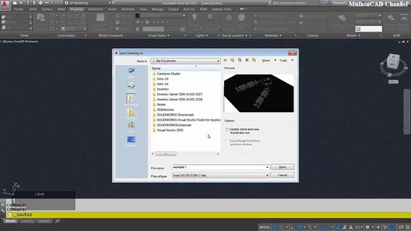Screen dimensions: 411x231
Task: Click the sun status icon in Sun & Location
Action: pos(229,17)
